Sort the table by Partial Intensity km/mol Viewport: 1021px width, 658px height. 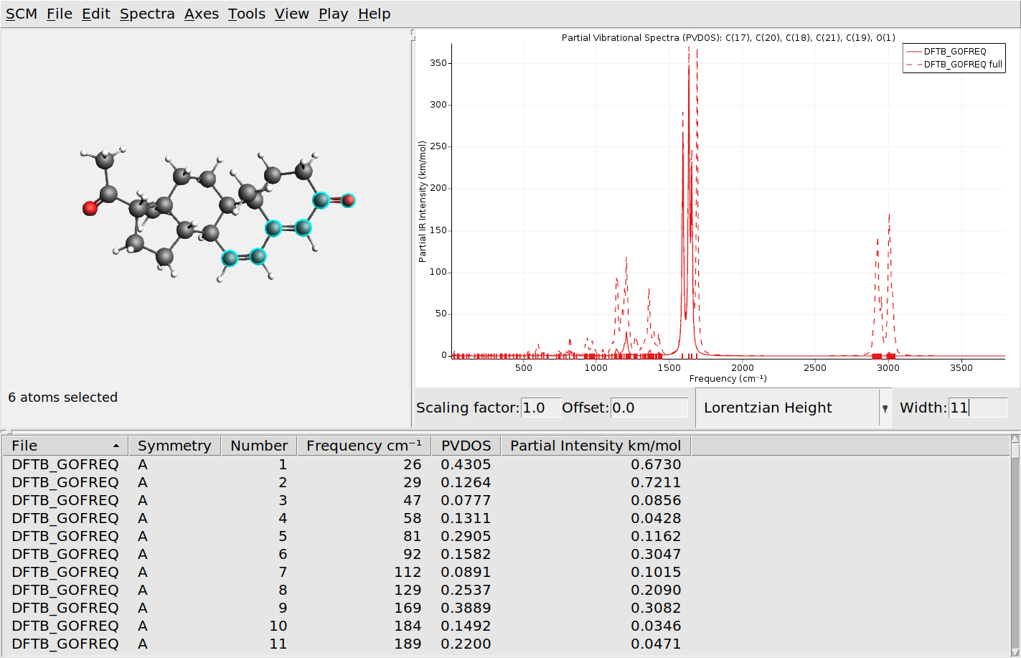click(596, 446)
